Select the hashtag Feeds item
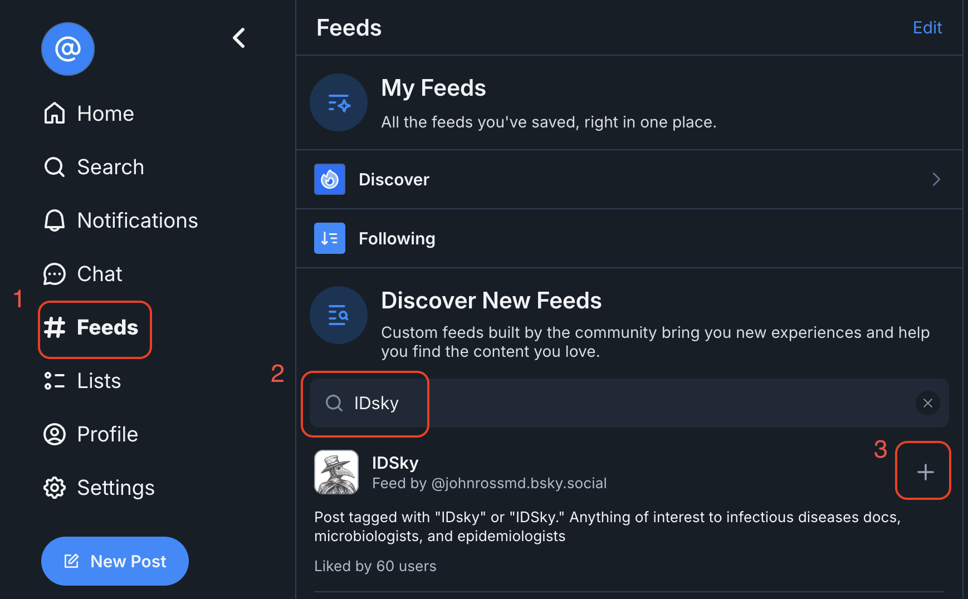Image resolution: width=968 pixels, height=599 pixels. [91, 327]
